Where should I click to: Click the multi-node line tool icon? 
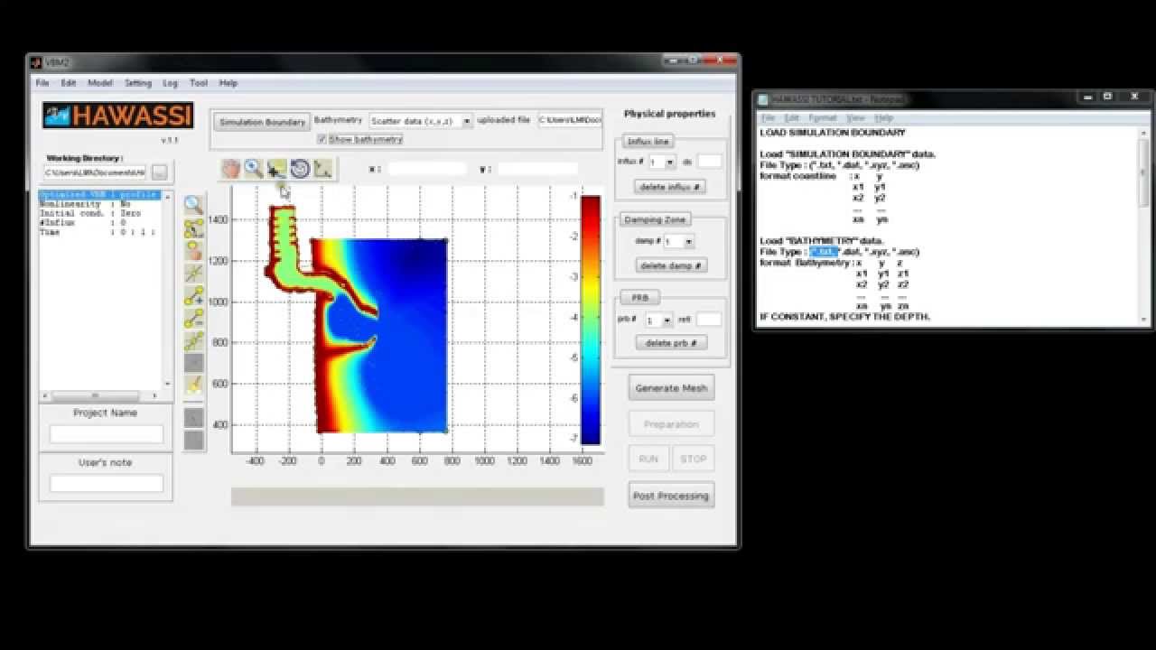[194, 341]
